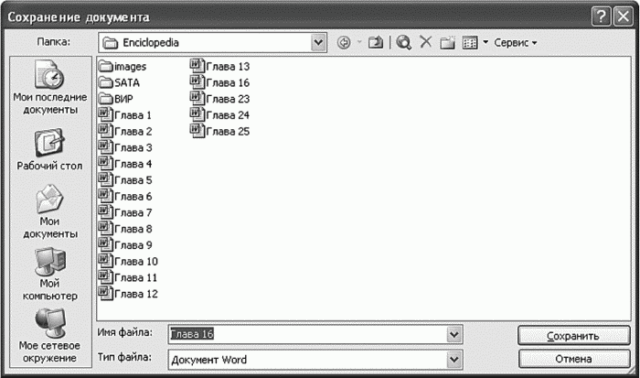640x378 pixels.
Task: Expand the Папка folder dropdown
Action: click(x=318, y=42)
